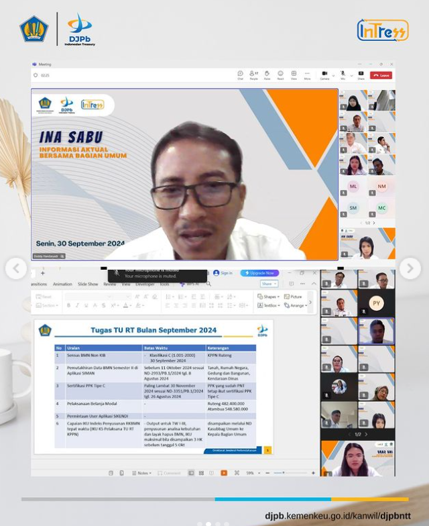
Task: Open the View layout options
Action: [x=294, y=75]
